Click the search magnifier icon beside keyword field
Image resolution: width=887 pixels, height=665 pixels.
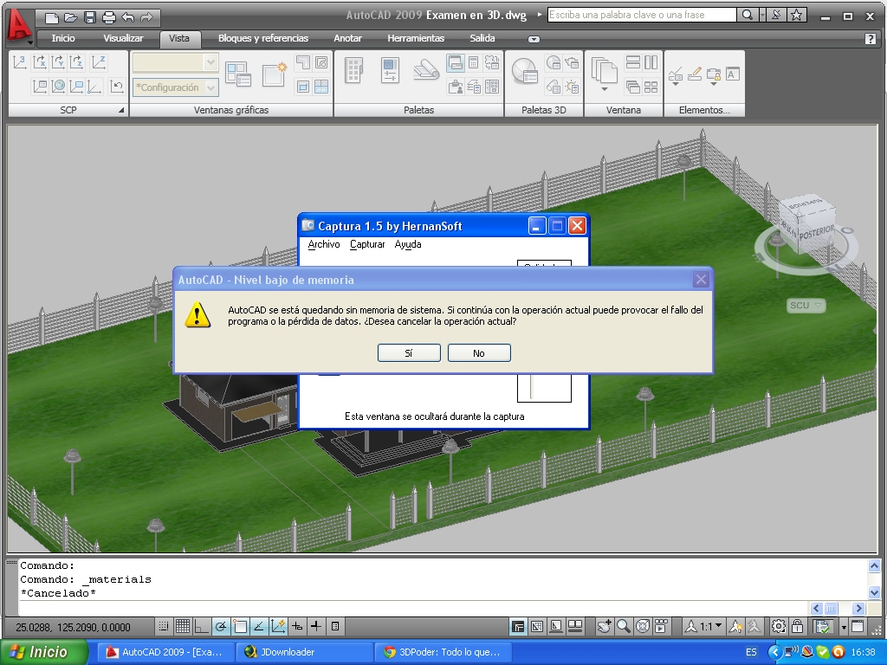pos(748,16)
